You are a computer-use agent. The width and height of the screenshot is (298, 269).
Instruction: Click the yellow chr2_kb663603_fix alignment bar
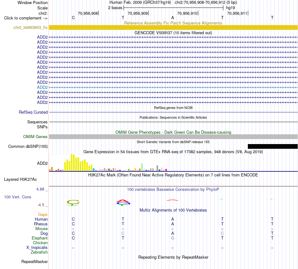tap(173, 27)
